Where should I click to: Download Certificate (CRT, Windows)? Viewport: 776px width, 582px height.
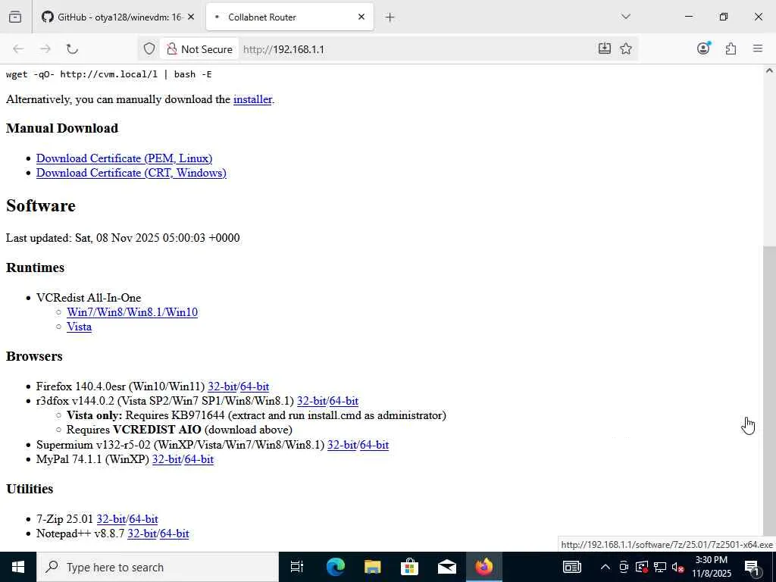[131, 173]
